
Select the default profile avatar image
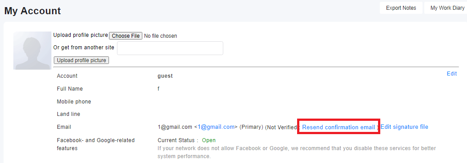click(x=32, y=51)
